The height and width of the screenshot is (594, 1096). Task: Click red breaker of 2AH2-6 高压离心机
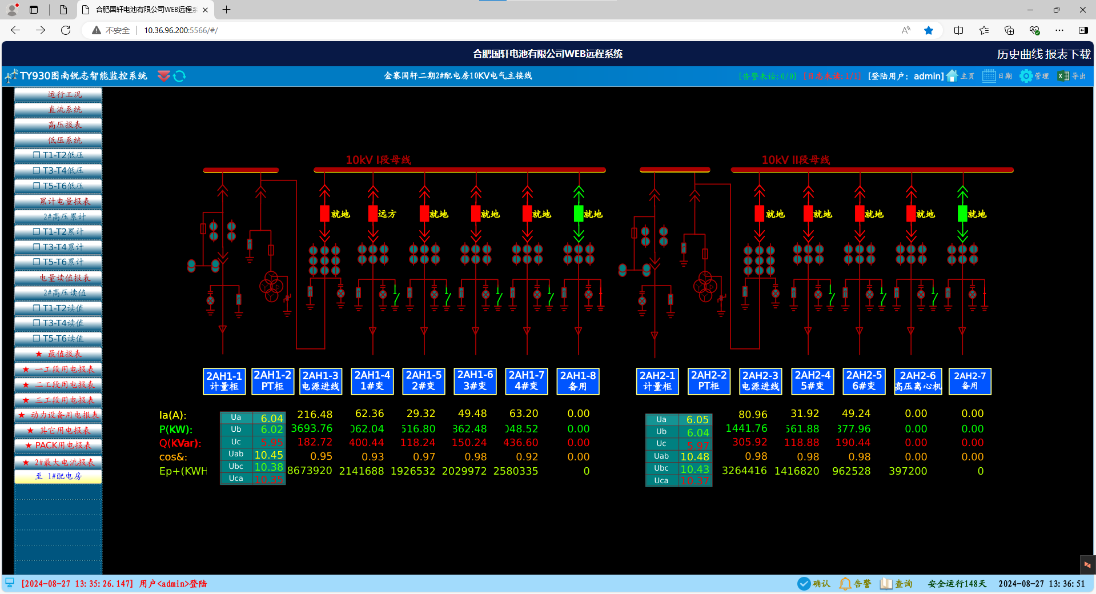click(911, 214)
